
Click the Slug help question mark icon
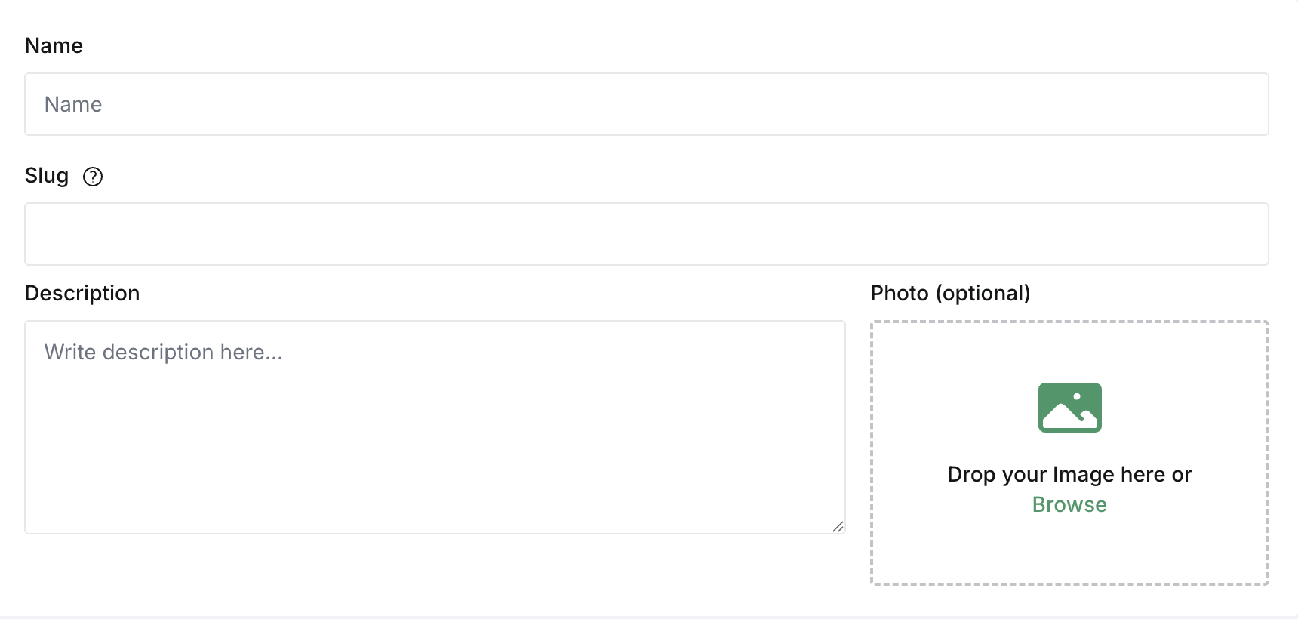coord(93,177)
